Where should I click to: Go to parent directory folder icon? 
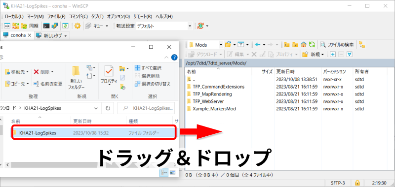[287, 45]
